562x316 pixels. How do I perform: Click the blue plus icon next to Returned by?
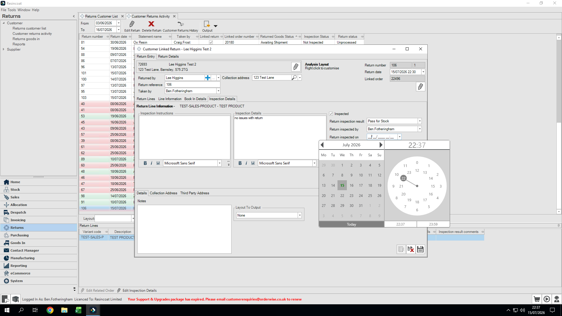click(x=208, y=78)
